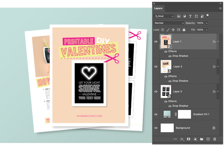This screenshot has height=146, width=224.
Task: Select Gradient Fill 1 layer mask thumbnail
Action: point(184,114)
